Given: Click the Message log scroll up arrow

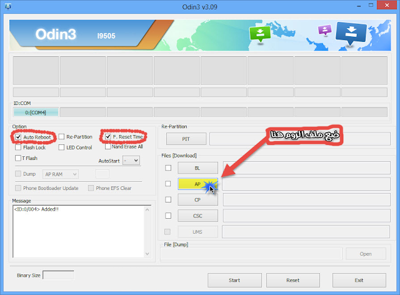Looking at the screenshot, I should [147, 210].
